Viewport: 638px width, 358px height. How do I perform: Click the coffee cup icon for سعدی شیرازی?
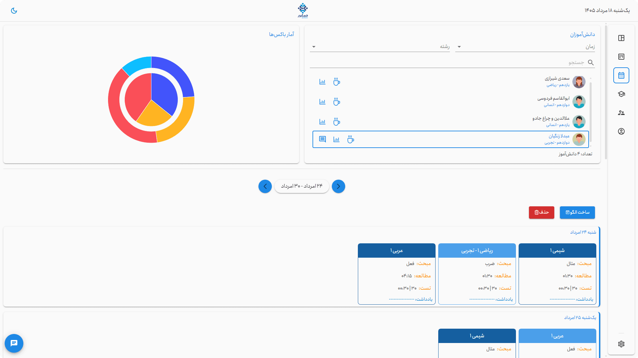tap(337, 82)
